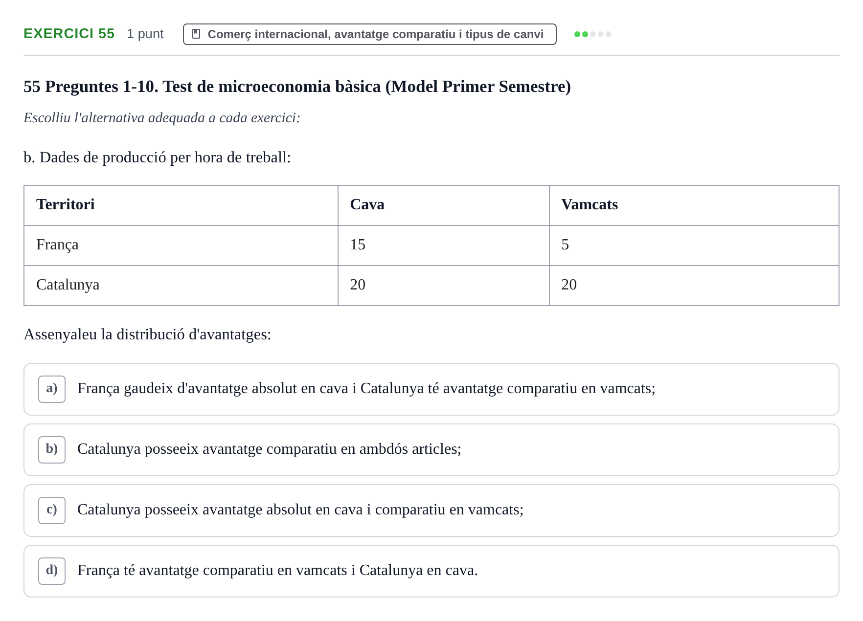
Task: Click the Catalunya row label
Action: 68,285
